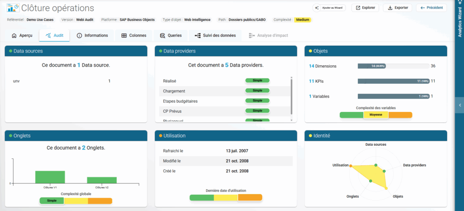Click the back arrow icon in Précédent

click(423, 8)
